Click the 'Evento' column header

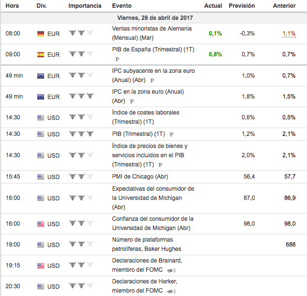coord(121,6)
